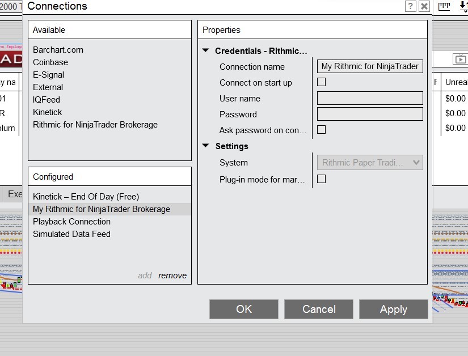This screenshot has height=356, width=468.
Task: Open the System dropdown
Action: point(370,163)
